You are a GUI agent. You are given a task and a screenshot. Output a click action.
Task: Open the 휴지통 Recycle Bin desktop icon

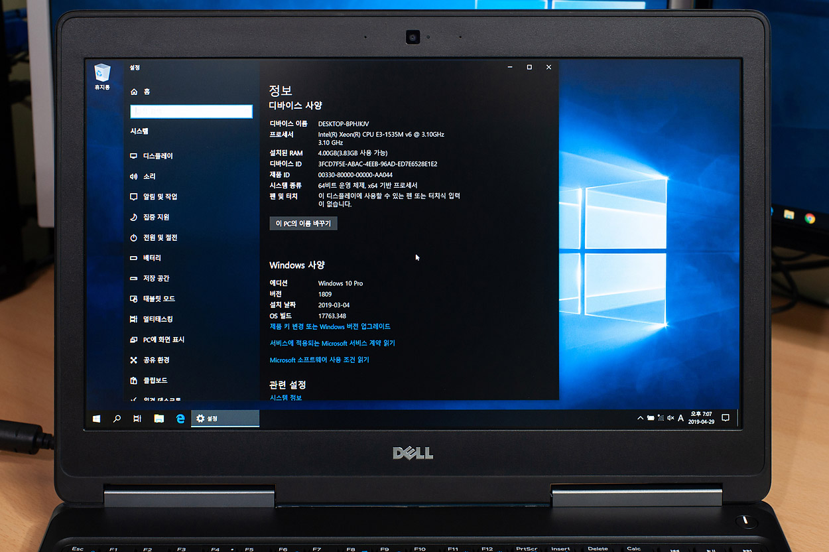pyautogui.click(x=102, y=76)
